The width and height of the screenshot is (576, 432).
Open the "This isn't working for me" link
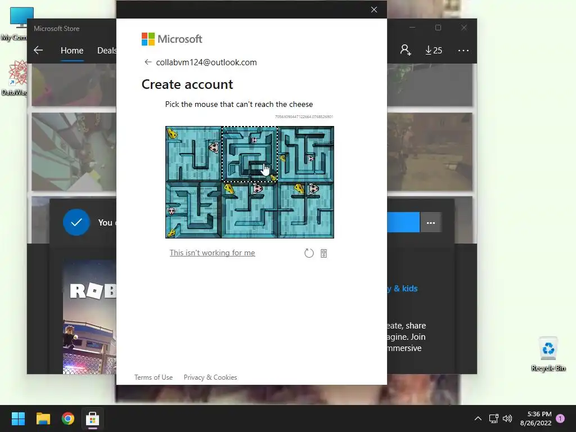[212, 253]
